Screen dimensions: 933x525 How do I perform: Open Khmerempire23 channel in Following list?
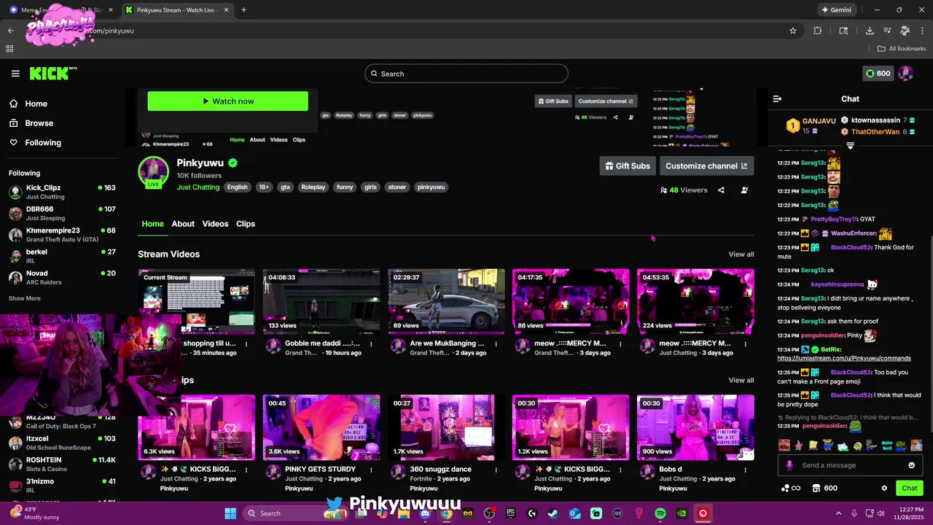tap(62, 234)
